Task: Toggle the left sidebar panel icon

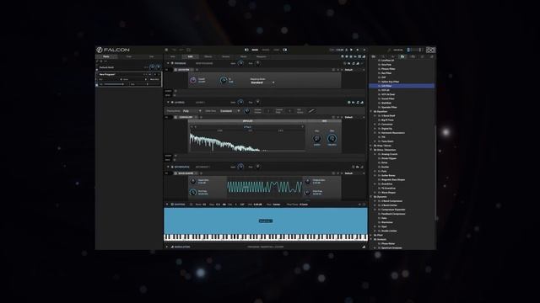Action: click(246, 50)
